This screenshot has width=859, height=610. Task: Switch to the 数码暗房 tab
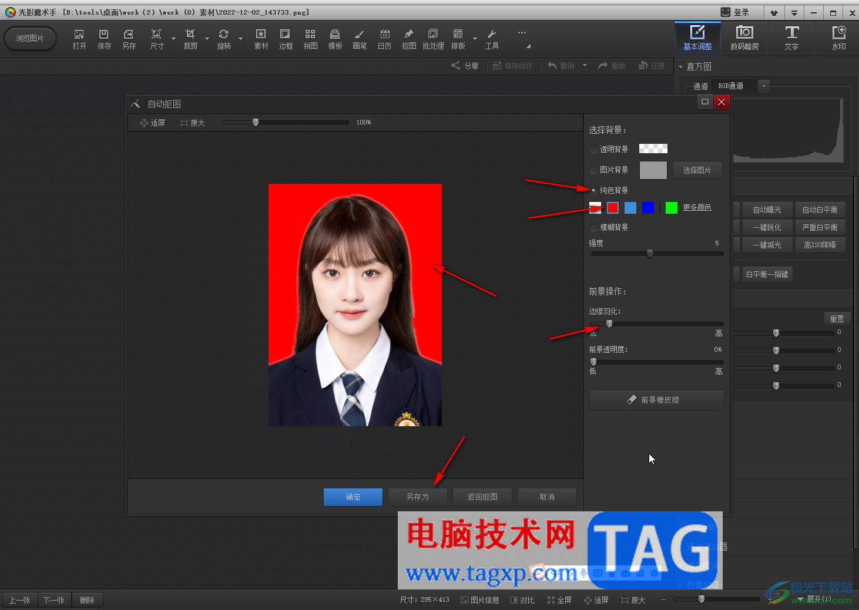(744, 38)
